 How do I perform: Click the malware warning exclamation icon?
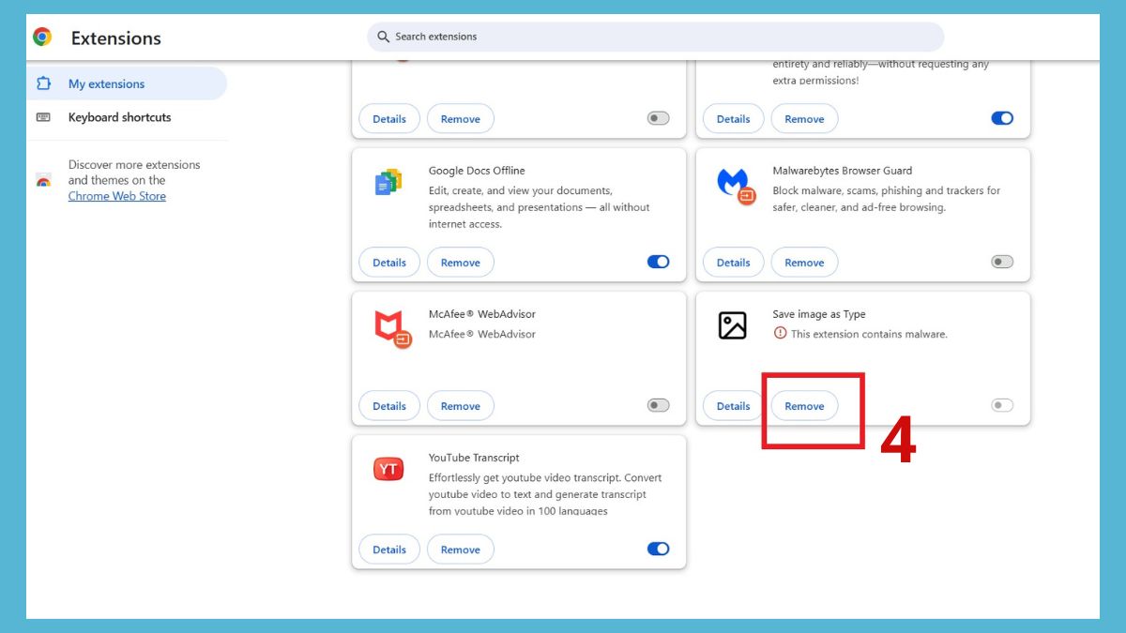[780, 334]
